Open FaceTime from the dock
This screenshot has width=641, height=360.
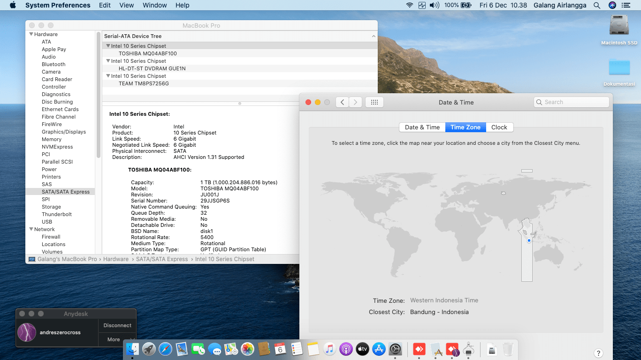coord(198,349)
